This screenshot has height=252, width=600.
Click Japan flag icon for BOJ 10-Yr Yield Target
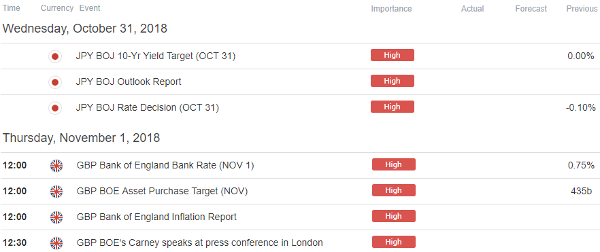point(55,56)
